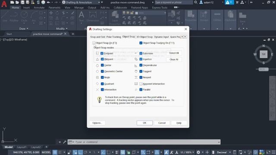This screenshot has height=155, width=276.
Task: Uncheck the Tangent snap mode
Action: (141, 71)
